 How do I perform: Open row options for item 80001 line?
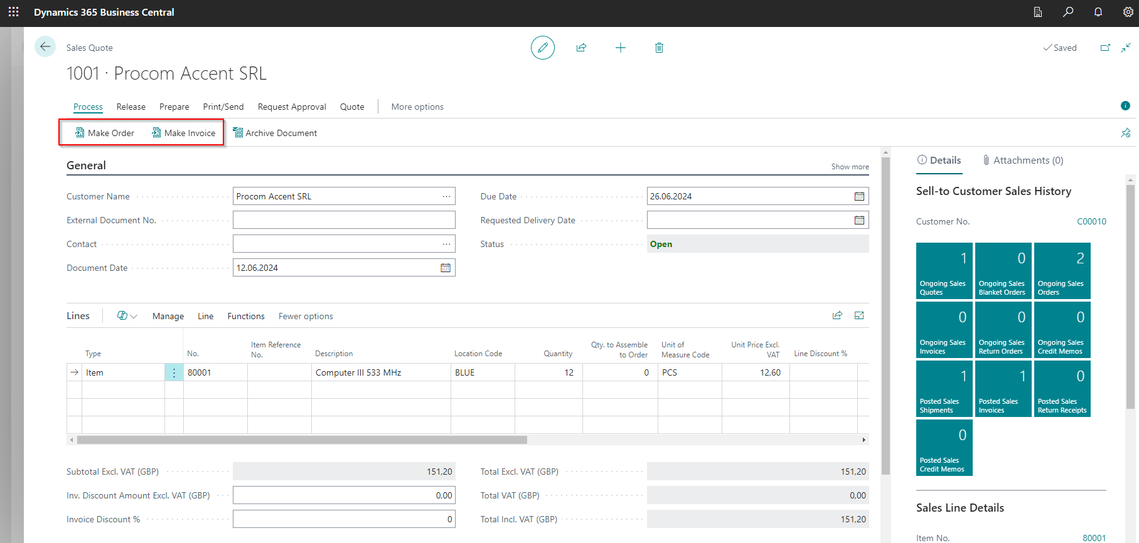174,372
